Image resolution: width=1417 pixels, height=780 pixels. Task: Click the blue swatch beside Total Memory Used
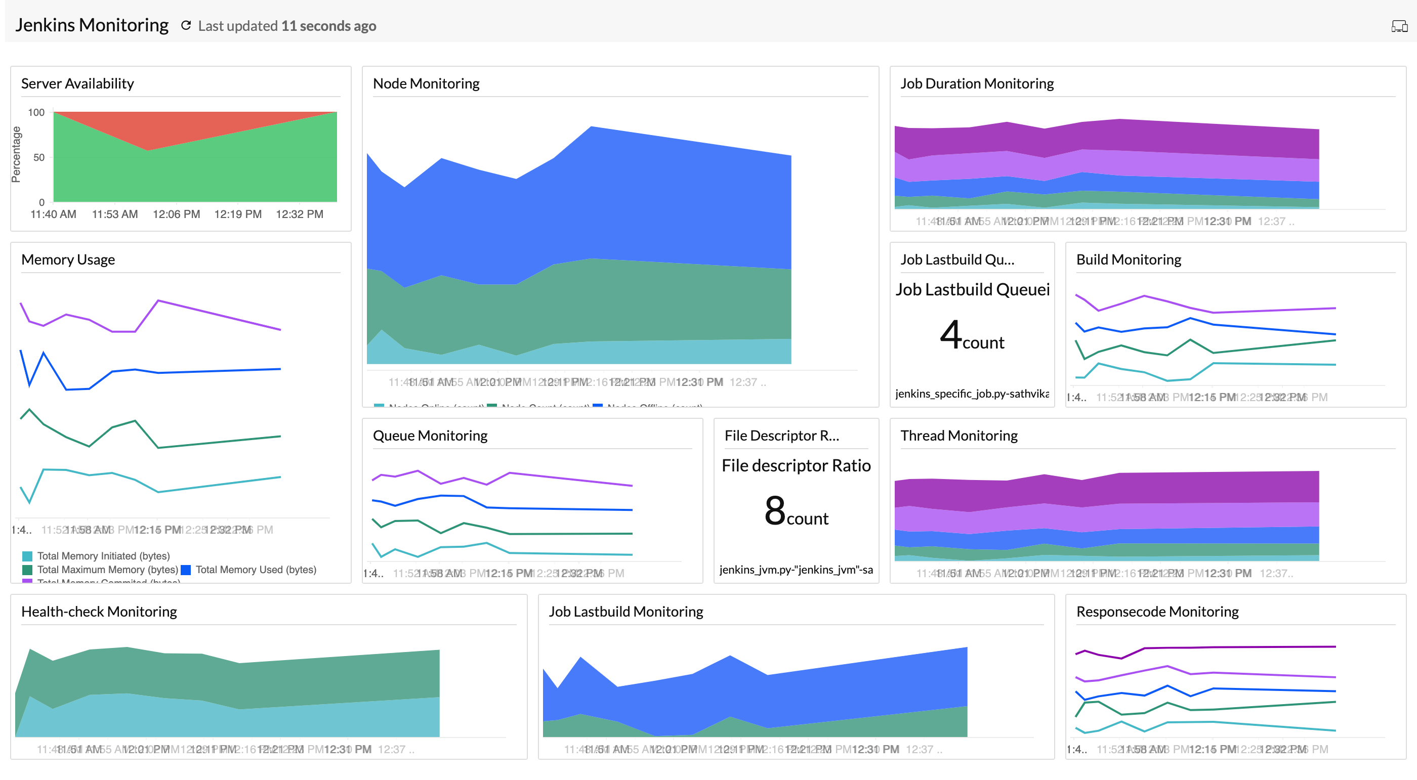click(x=186, y=570)
